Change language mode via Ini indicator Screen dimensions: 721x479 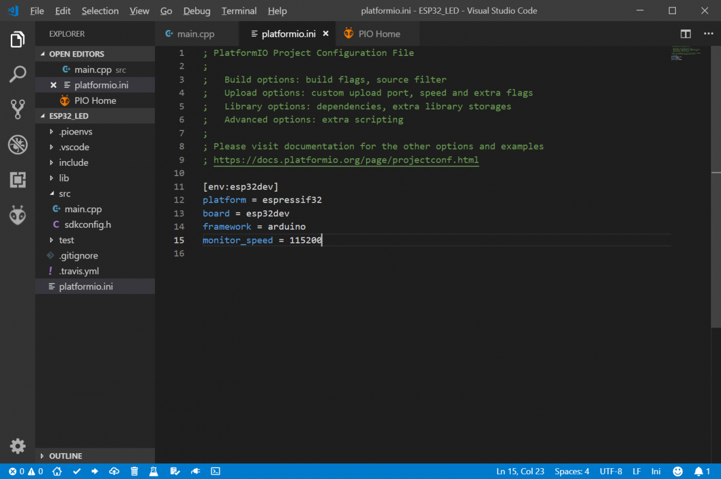coord(656,471)
